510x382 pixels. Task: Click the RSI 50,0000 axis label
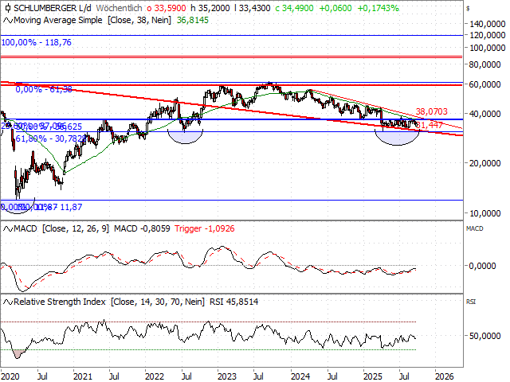coord(484,336)
